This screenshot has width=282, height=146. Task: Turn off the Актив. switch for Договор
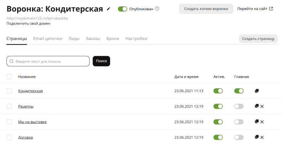218,137
